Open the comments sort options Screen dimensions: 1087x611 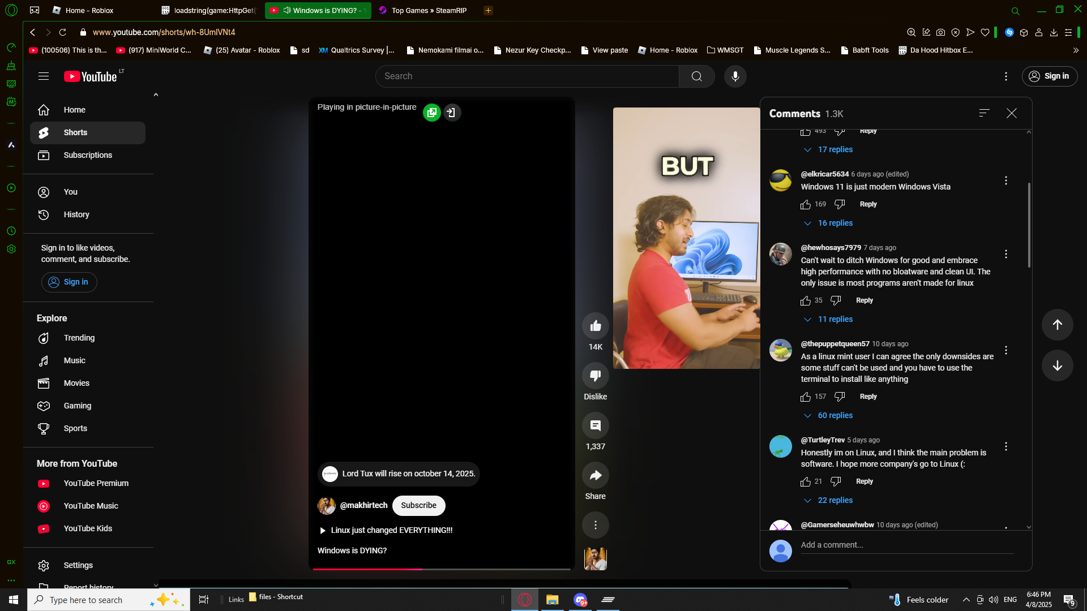click(984, 113)
